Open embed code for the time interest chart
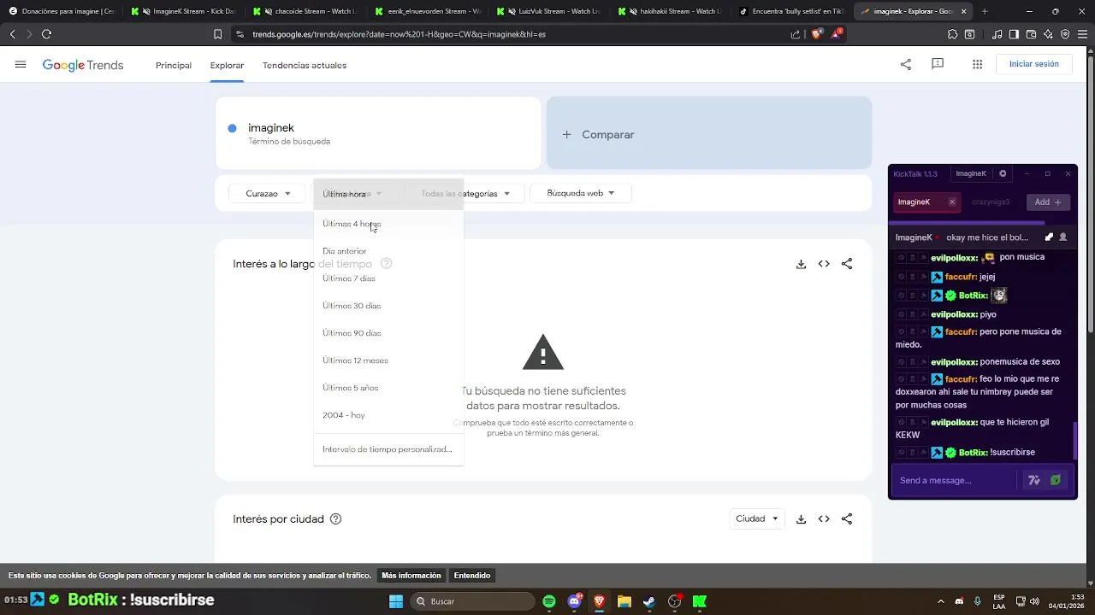 click(x=824, y=264)
